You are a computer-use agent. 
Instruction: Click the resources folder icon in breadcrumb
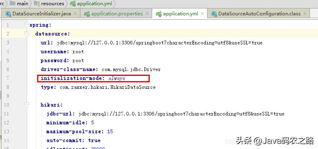point(37,4)
